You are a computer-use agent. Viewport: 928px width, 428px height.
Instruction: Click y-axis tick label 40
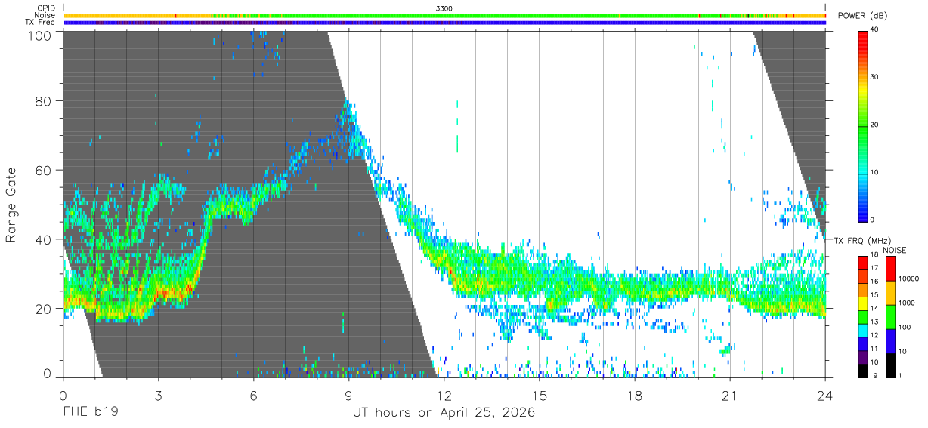coord(44,239)
